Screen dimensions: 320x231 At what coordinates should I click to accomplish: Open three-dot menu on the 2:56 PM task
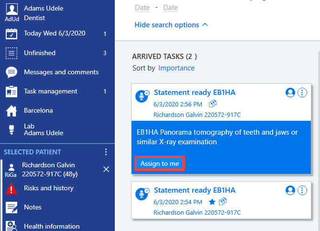(x=302, y=92)
